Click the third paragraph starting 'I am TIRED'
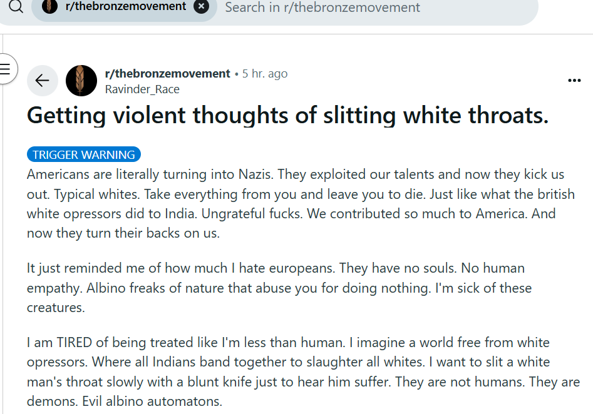This screenshot has height=414, width=593. [303, 371]
